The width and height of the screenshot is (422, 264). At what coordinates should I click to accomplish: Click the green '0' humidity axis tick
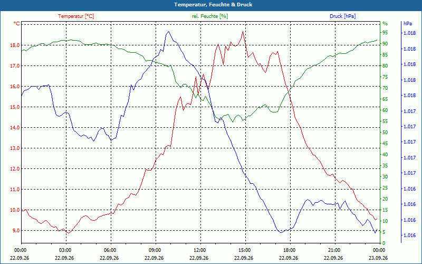(384, 243)
